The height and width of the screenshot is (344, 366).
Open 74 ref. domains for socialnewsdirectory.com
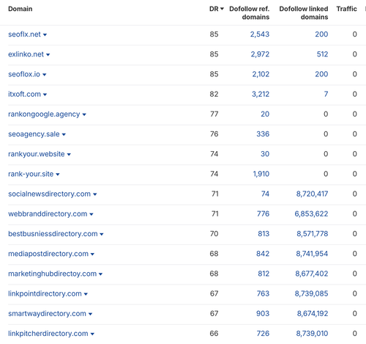[x=265, y=194]
